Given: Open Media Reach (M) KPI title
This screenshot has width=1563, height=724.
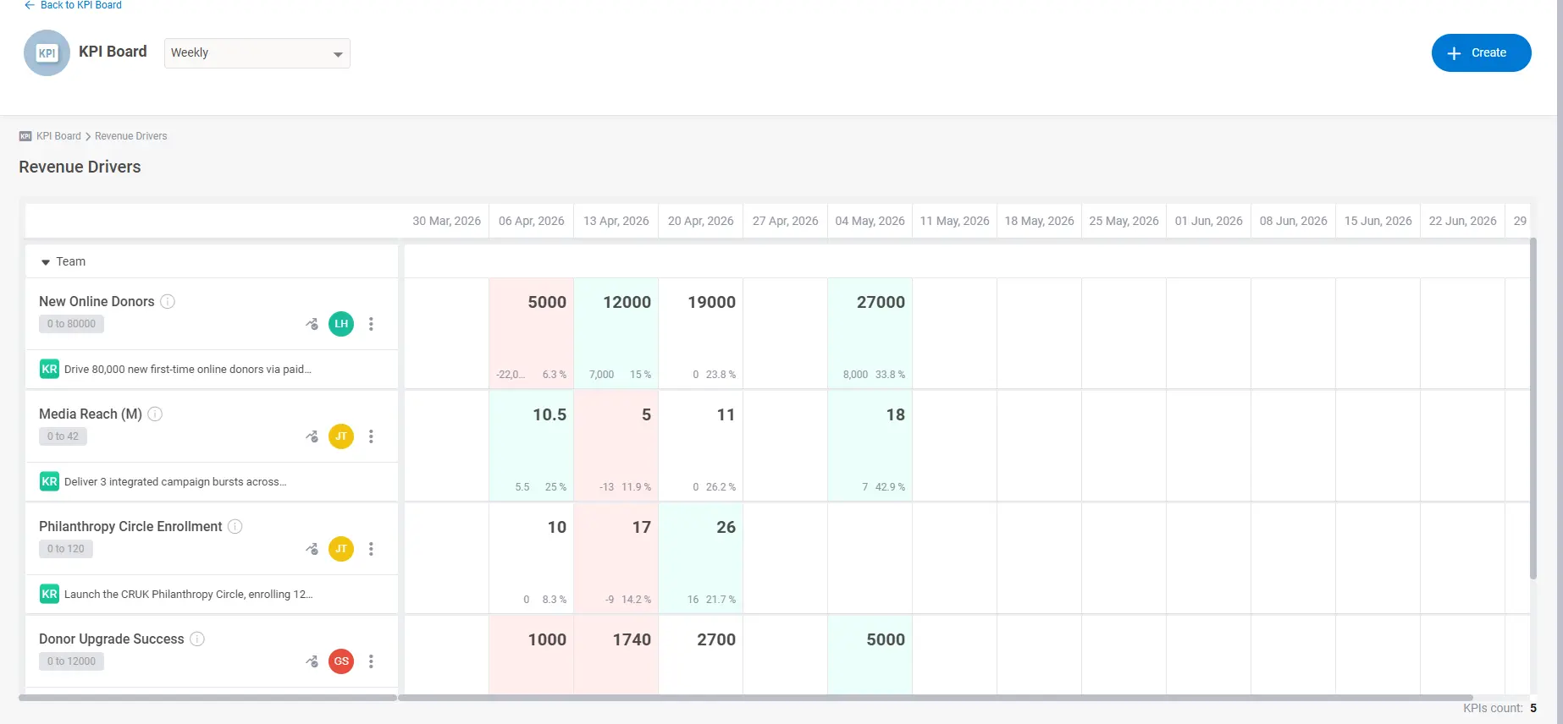Looking at the screenshot, I should [91, 414].
